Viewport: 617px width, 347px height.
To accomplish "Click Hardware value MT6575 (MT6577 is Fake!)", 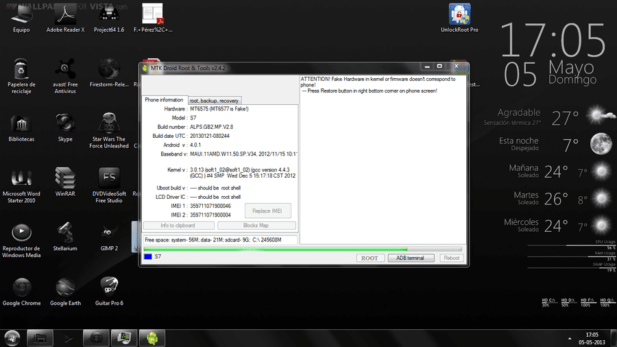I will 219,109.
